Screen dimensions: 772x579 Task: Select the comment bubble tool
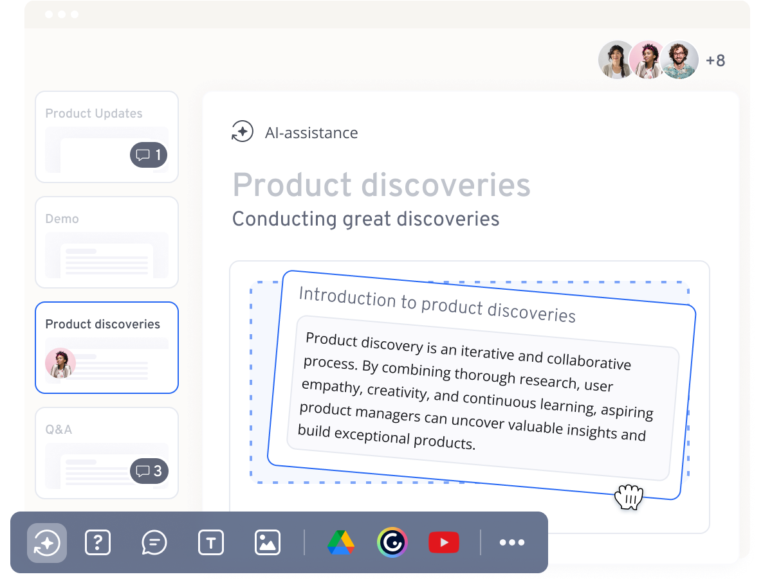(x=154, y=542)
